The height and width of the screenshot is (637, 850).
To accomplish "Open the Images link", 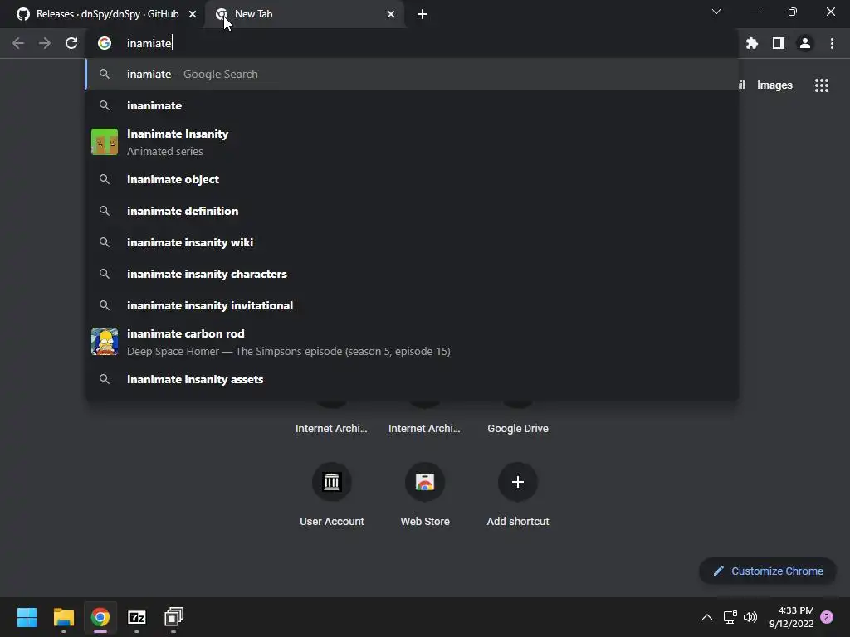I will tap(774, 85).
